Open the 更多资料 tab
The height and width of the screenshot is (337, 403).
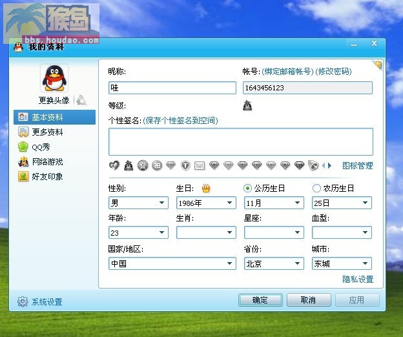pos(47,132)
